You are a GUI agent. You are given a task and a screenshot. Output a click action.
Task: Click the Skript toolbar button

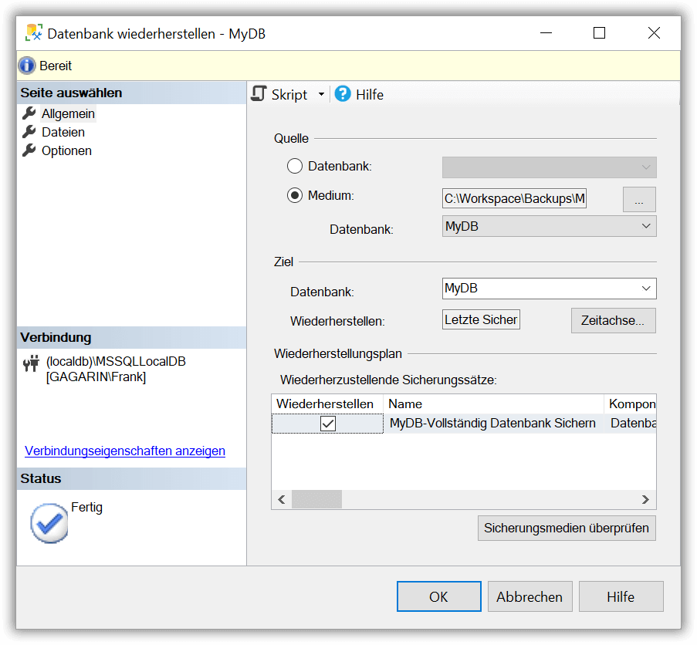[x=279, y=94]
